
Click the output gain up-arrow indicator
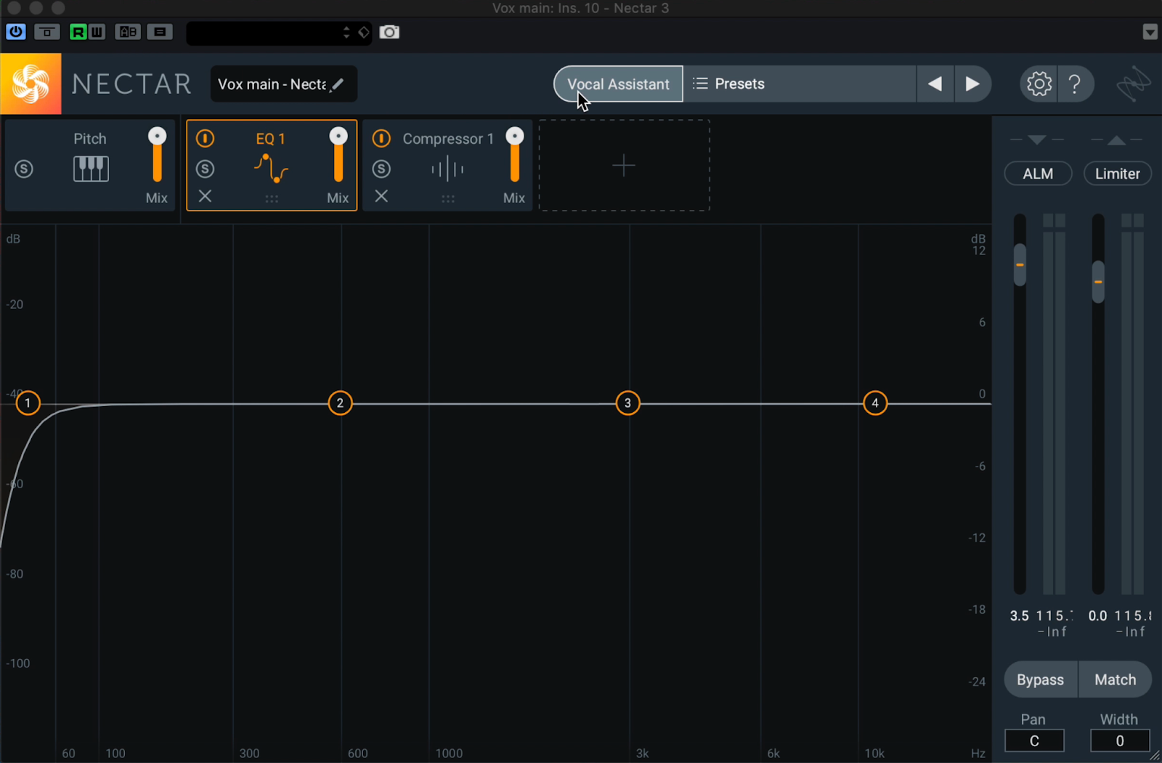click(1116, 140)
